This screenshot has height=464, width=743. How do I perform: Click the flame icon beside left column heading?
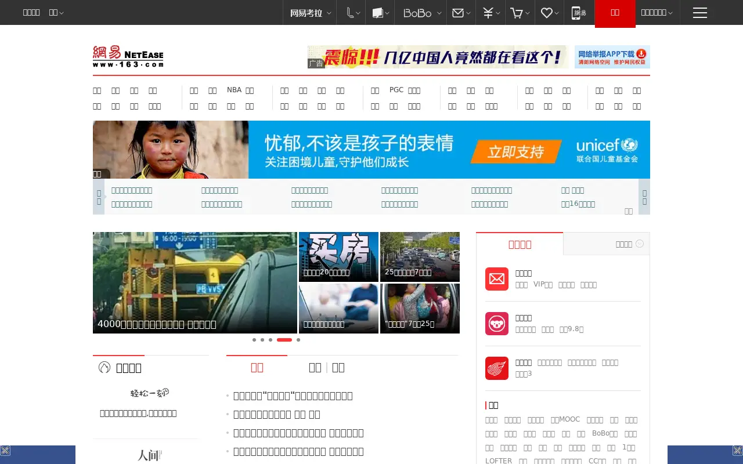[x=104, y=367]
